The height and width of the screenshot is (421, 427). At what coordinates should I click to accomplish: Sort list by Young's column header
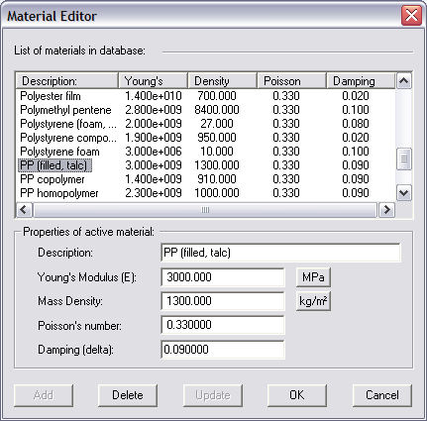(x=154, y=81)
